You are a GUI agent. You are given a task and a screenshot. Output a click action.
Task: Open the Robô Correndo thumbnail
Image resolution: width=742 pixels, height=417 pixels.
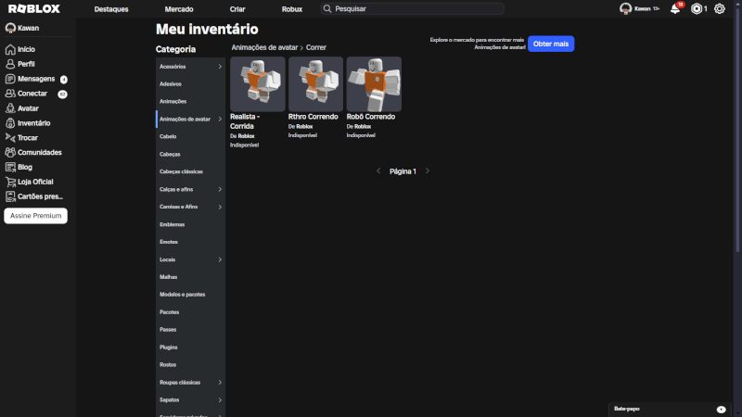(x=374, y=84)
